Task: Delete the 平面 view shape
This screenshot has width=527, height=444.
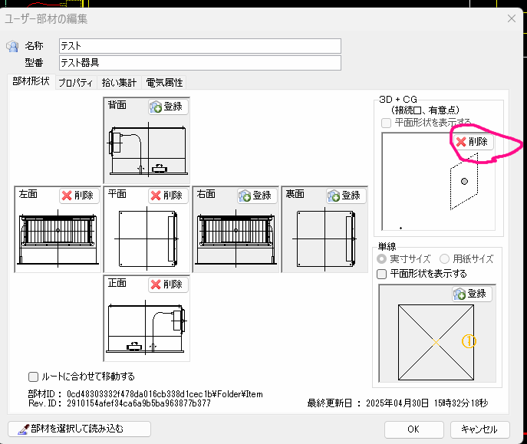Action: 168,196
